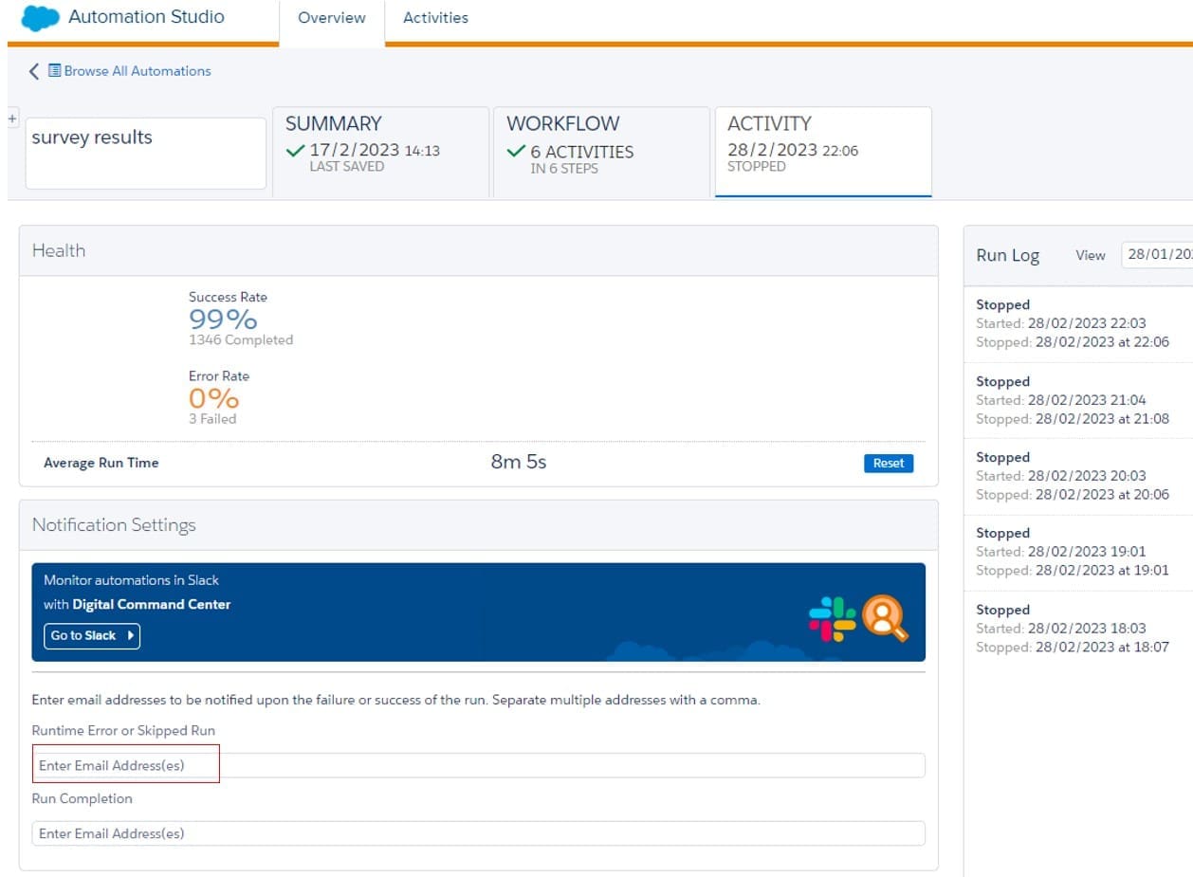This screenshot has width=1193, height=877.
Task: Open Browse All Automations link
Action: point(137,71)
